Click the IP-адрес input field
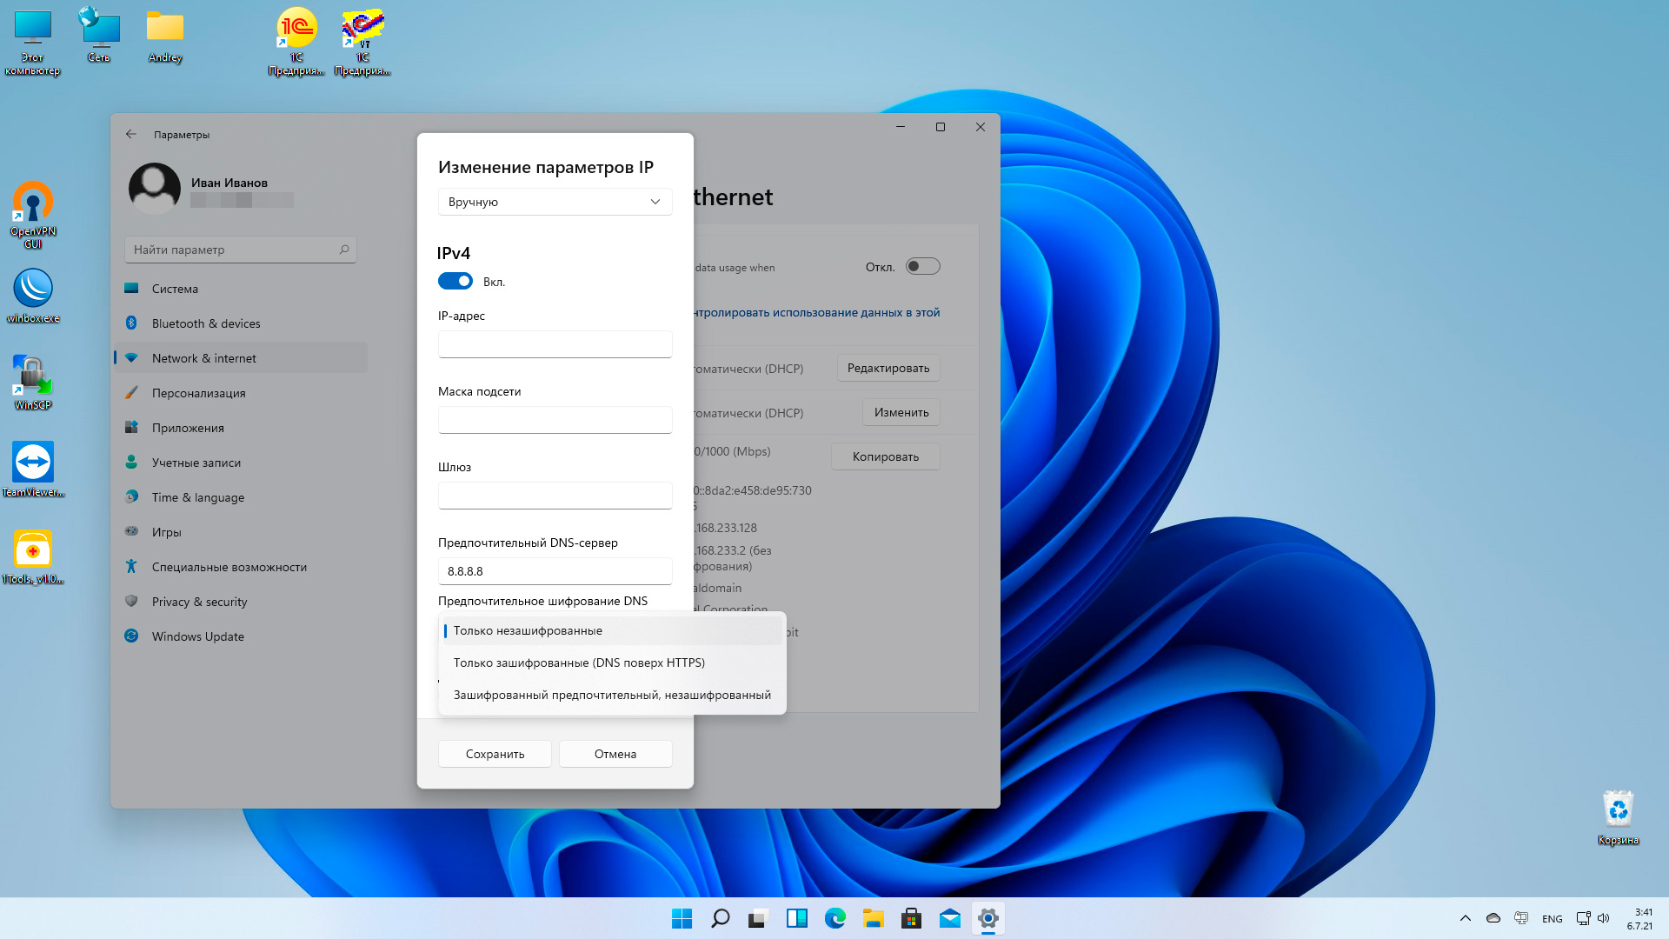This screenshot has height=939, width=1669. click(555, 344)
